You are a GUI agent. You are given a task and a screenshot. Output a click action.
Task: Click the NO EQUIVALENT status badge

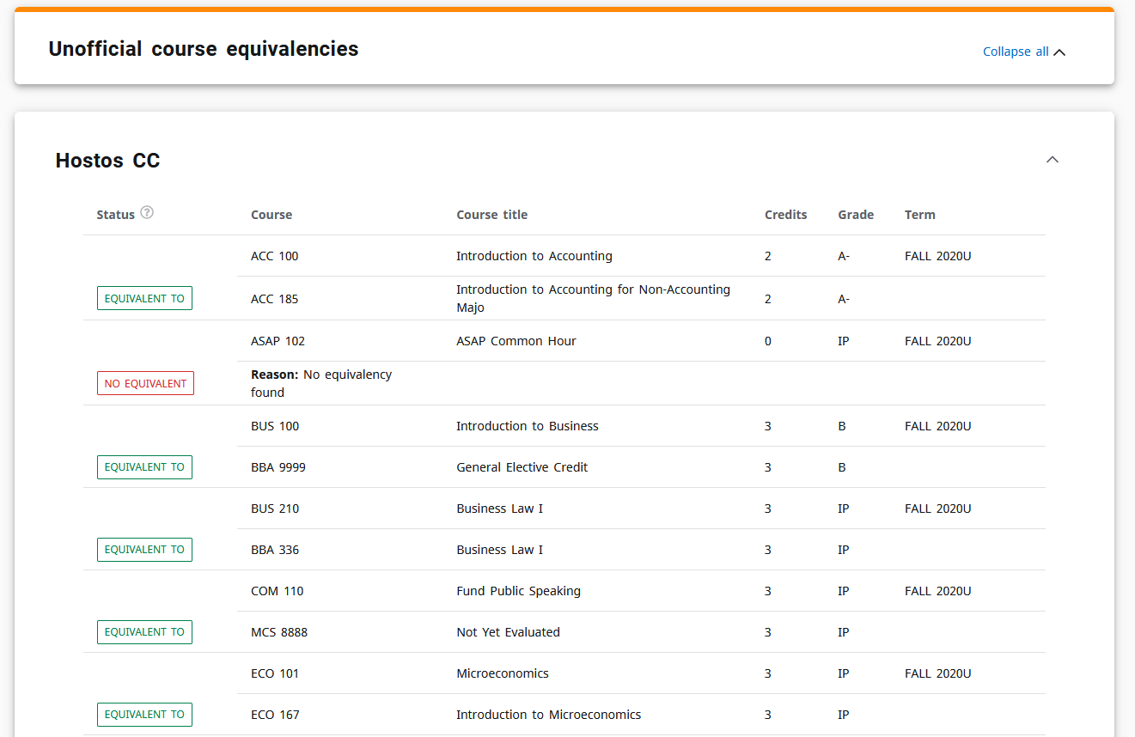click(145, 382)
